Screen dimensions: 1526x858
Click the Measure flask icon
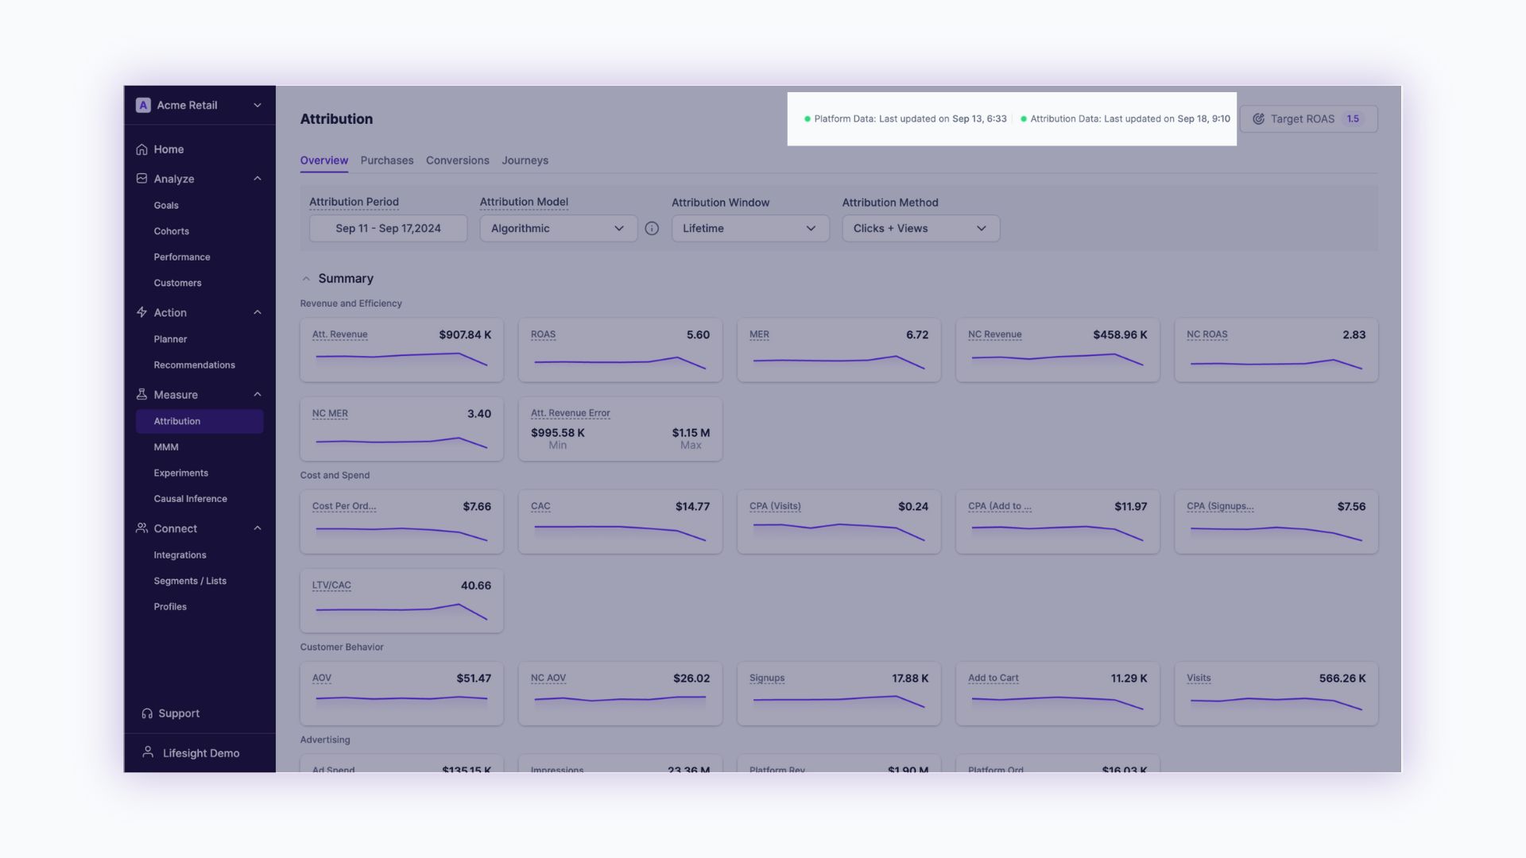tap(141, 394)
